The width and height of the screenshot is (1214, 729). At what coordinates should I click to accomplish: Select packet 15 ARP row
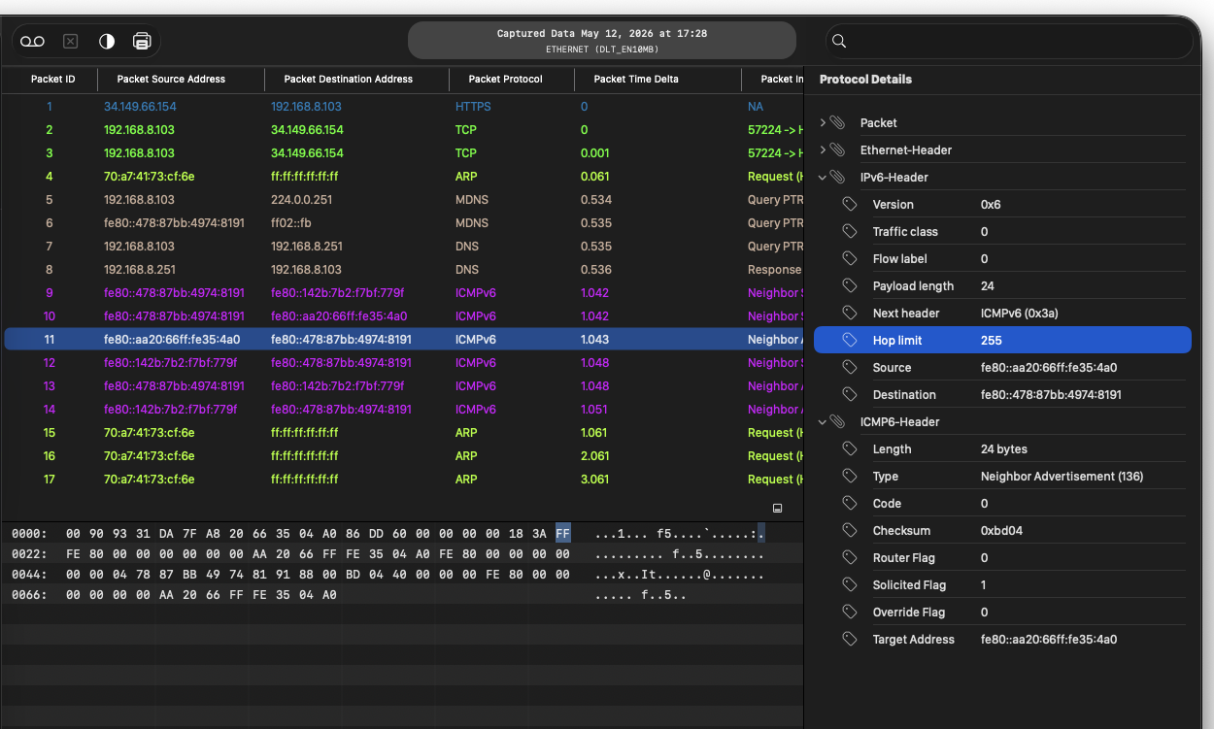point(403,433)
